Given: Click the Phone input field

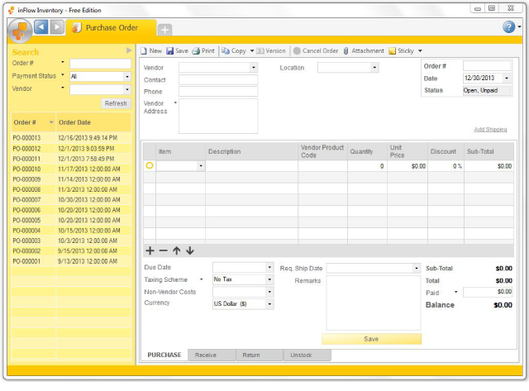Looking at the screenshot, I should coord(218,92).
